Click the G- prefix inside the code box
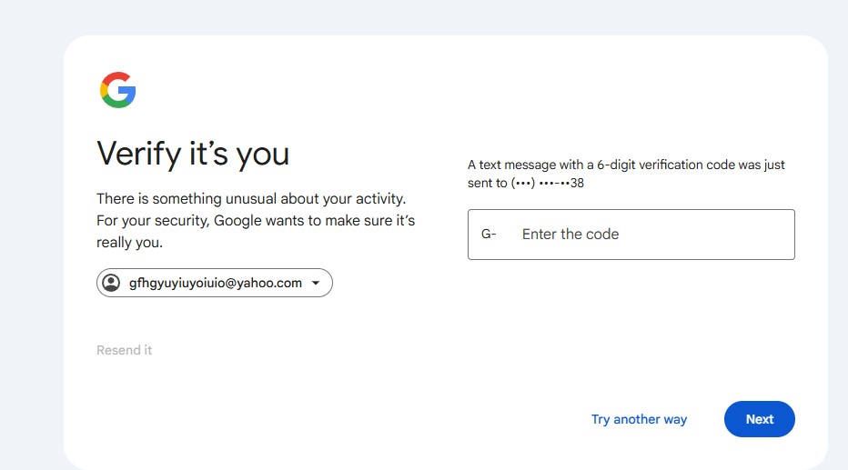 pyautogui.click(x=489, y=234)
